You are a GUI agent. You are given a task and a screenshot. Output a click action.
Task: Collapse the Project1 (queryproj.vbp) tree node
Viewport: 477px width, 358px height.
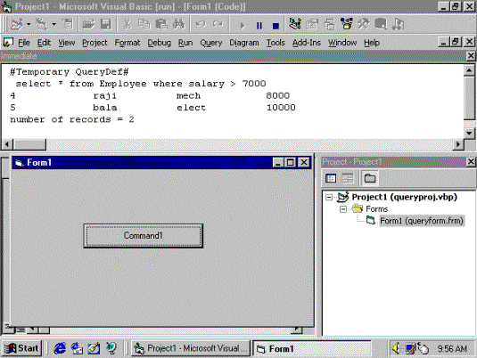point(329,197)
